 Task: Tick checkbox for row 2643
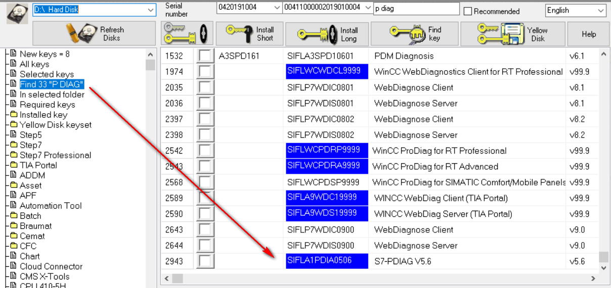click(x=205, y=229)
